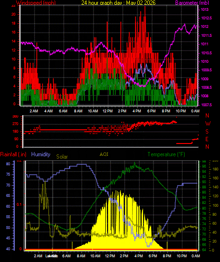The image size is (220, 262).
Task: Select the 88 mark on the temperature axis
Action: point(204,187)
